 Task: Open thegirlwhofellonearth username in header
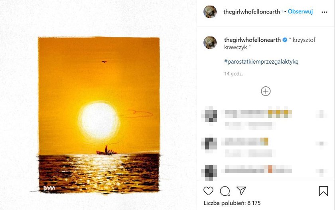(252, 12)
